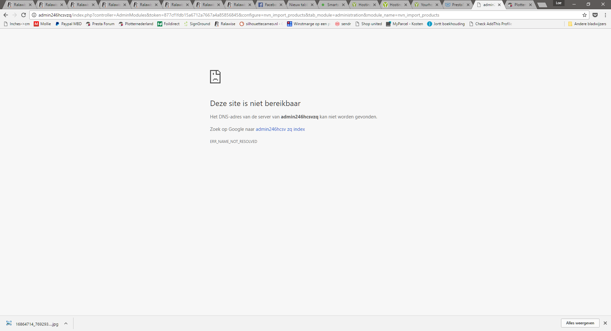Open the Ralawise bookmark
Image resolution: width=611 pixels, height=331 pixels.
click(225, 24)
